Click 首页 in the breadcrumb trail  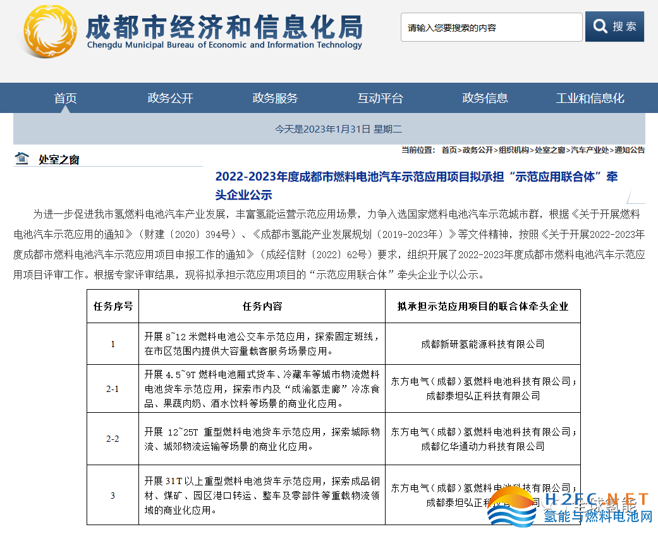tap(449, 150)
